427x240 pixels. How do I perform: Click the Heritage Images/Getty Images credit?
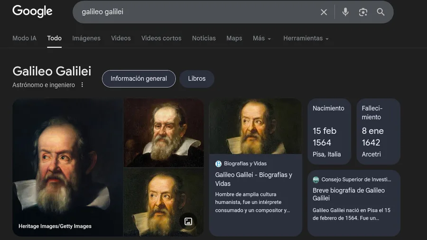tap(55, 226)
